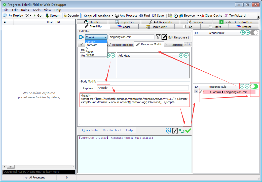This screenshot has width=262, height=182.
Task: Click the URL filter field containing pingjiangxian.com
Action: pos(131,37)
